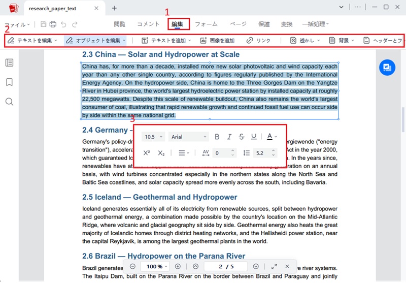The image size is (406, 283).
Task: Click heading 2.3 China — Solar and Hydropower
Action: 161,54
